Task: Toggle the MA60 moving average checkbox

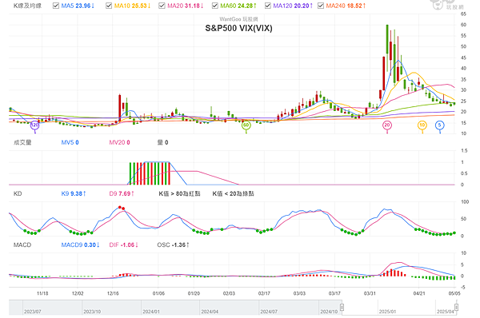Action: click(x=215, y=6)
